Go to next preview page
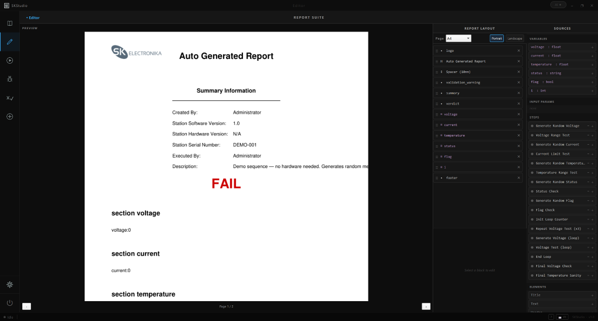Screen dimensions: 598x321 [x=426, y=306]
